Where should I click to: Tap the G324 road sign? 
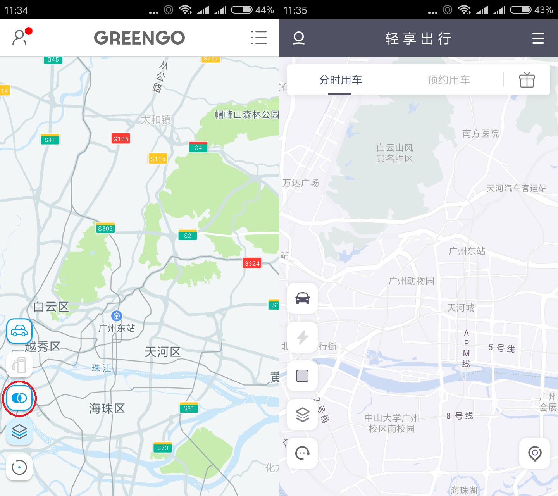252,263
